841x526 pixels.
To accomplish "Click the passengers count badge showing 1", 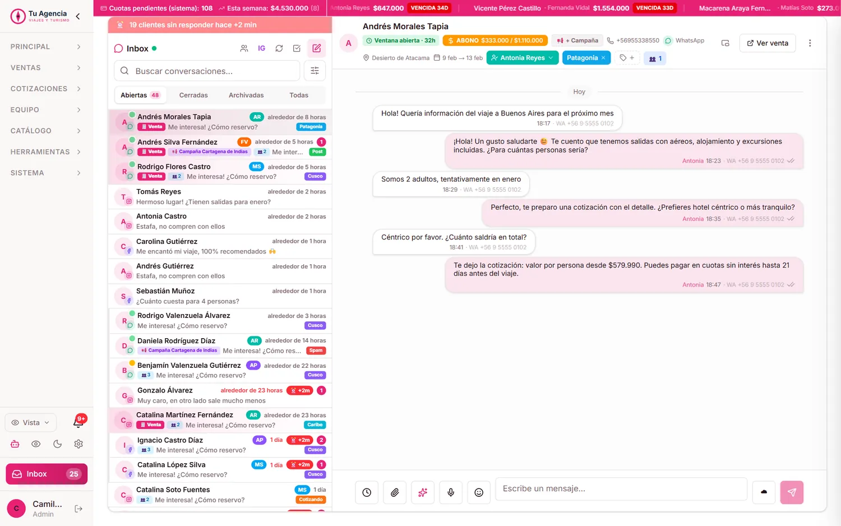I will coord(655,58).
